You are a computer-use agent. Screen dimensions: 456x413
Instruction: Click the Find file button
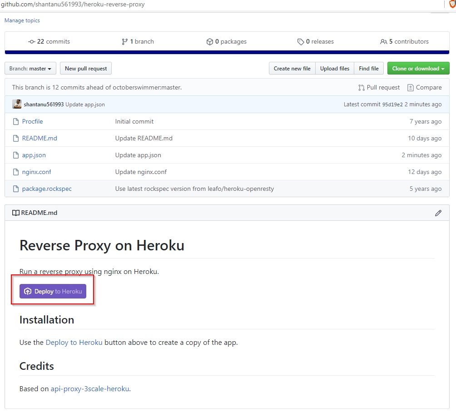tap(368, 69)
